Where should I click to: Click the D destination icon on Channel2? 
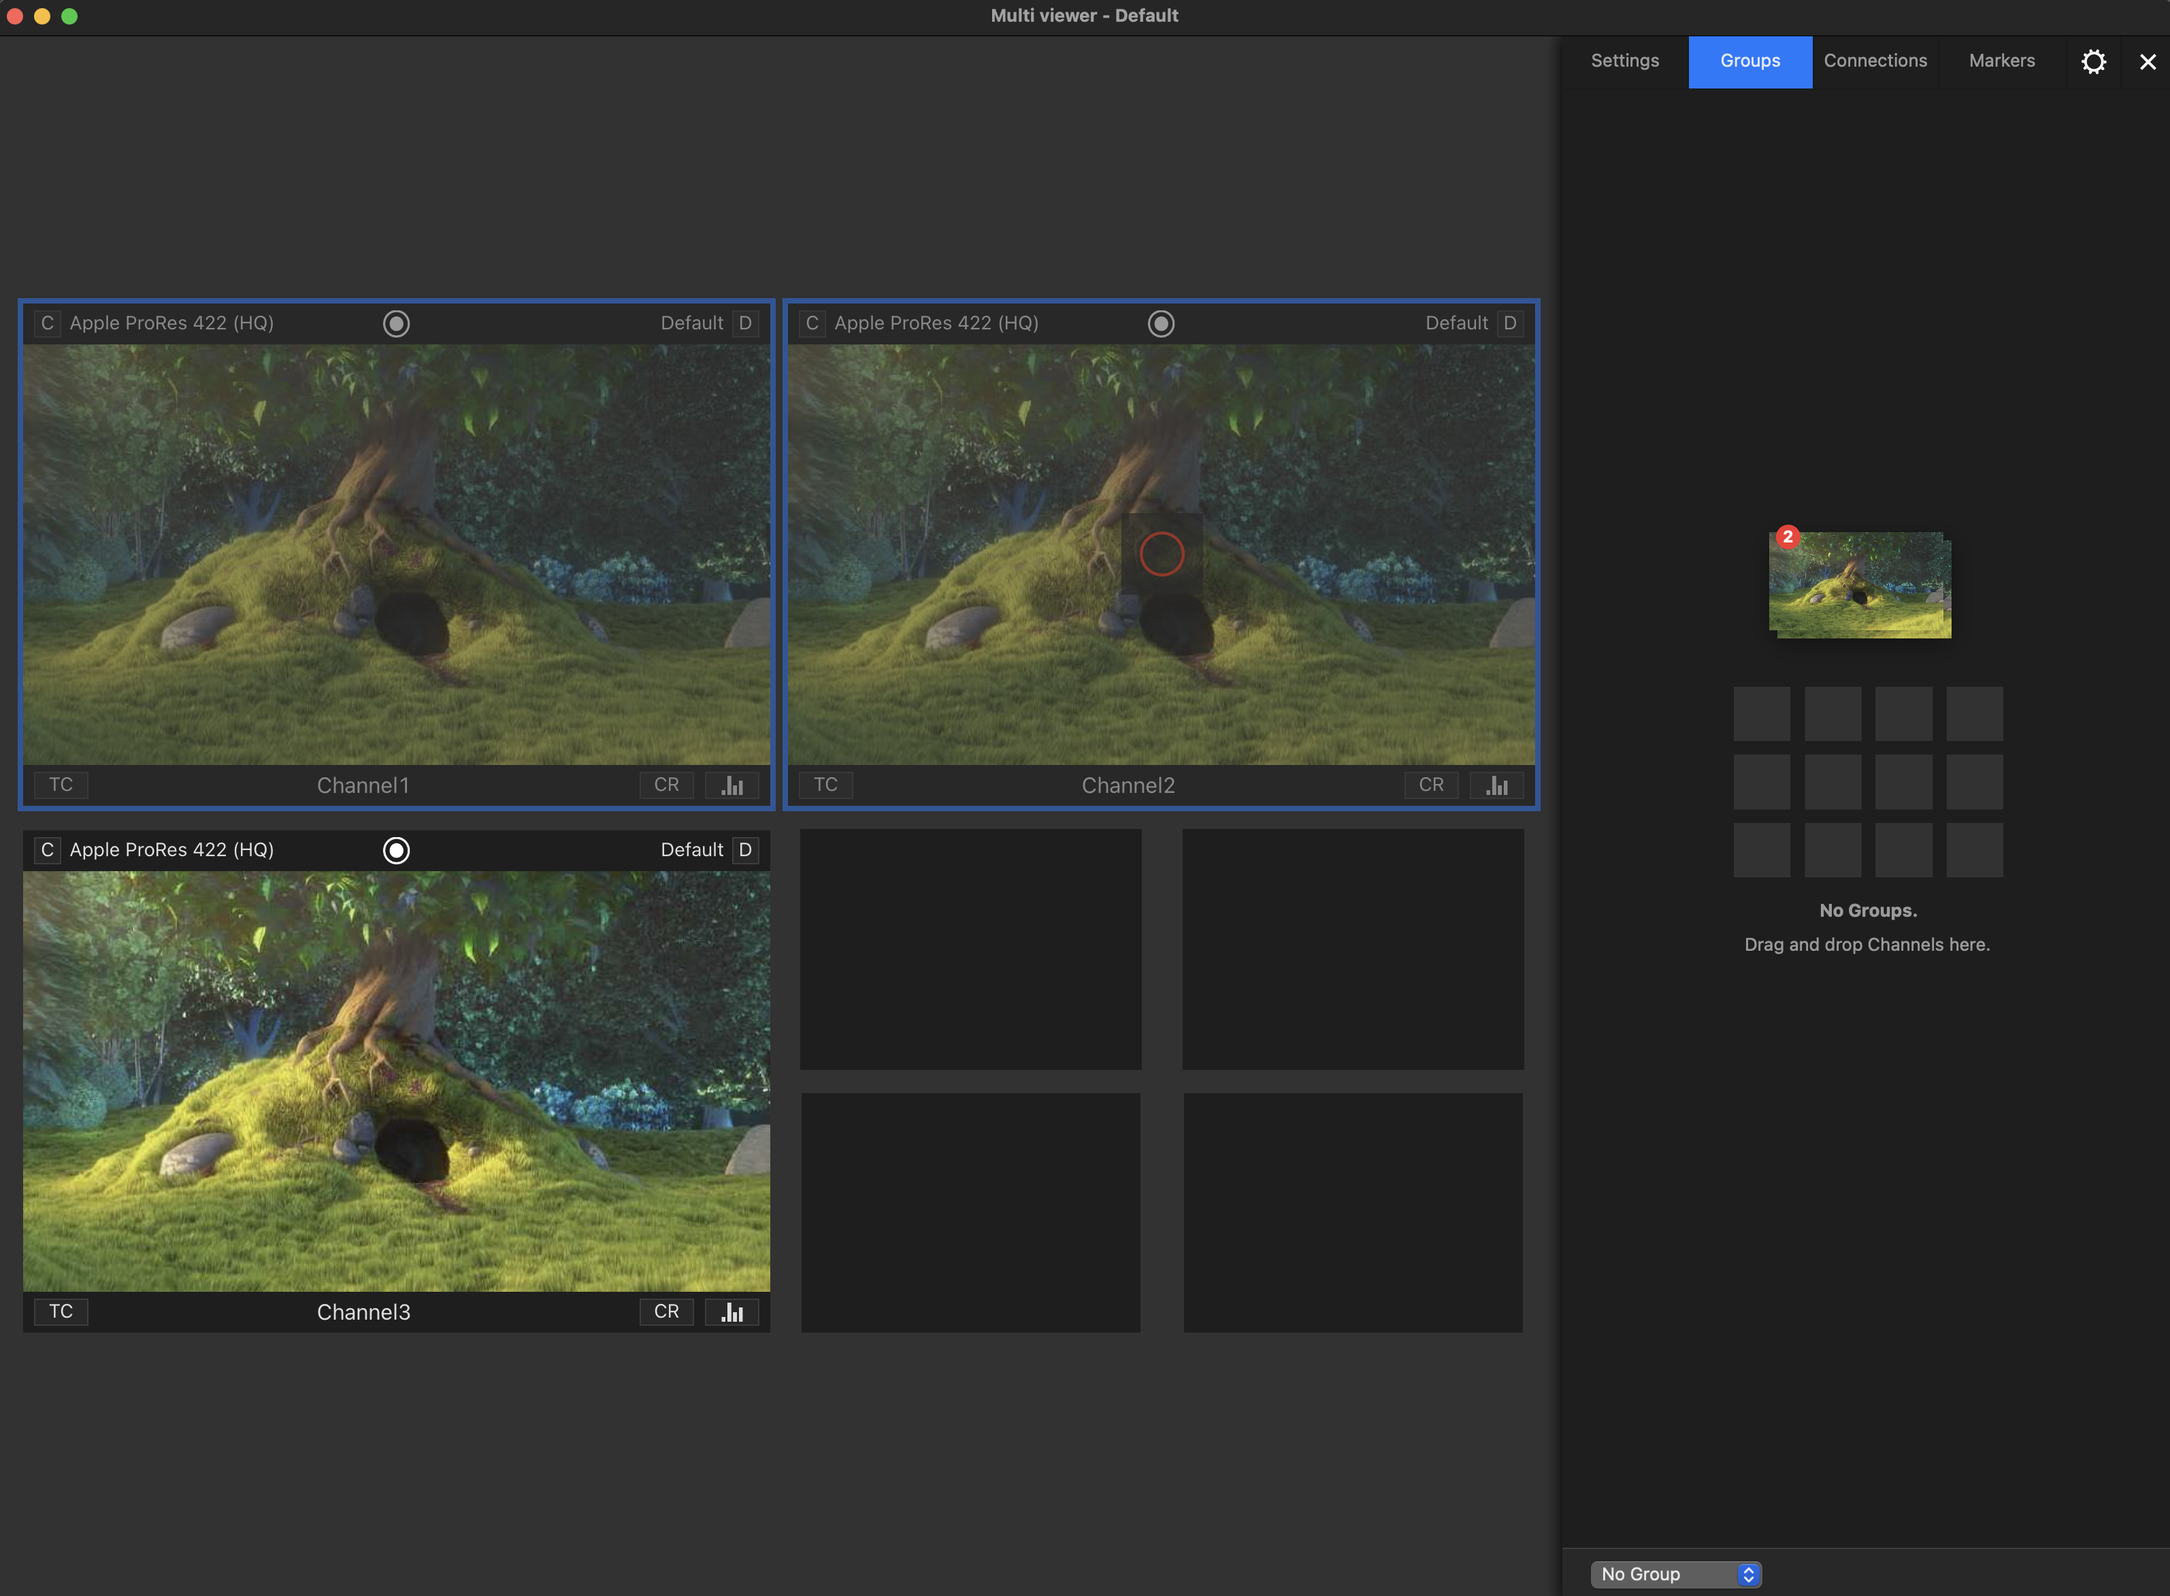[1511, 323]
